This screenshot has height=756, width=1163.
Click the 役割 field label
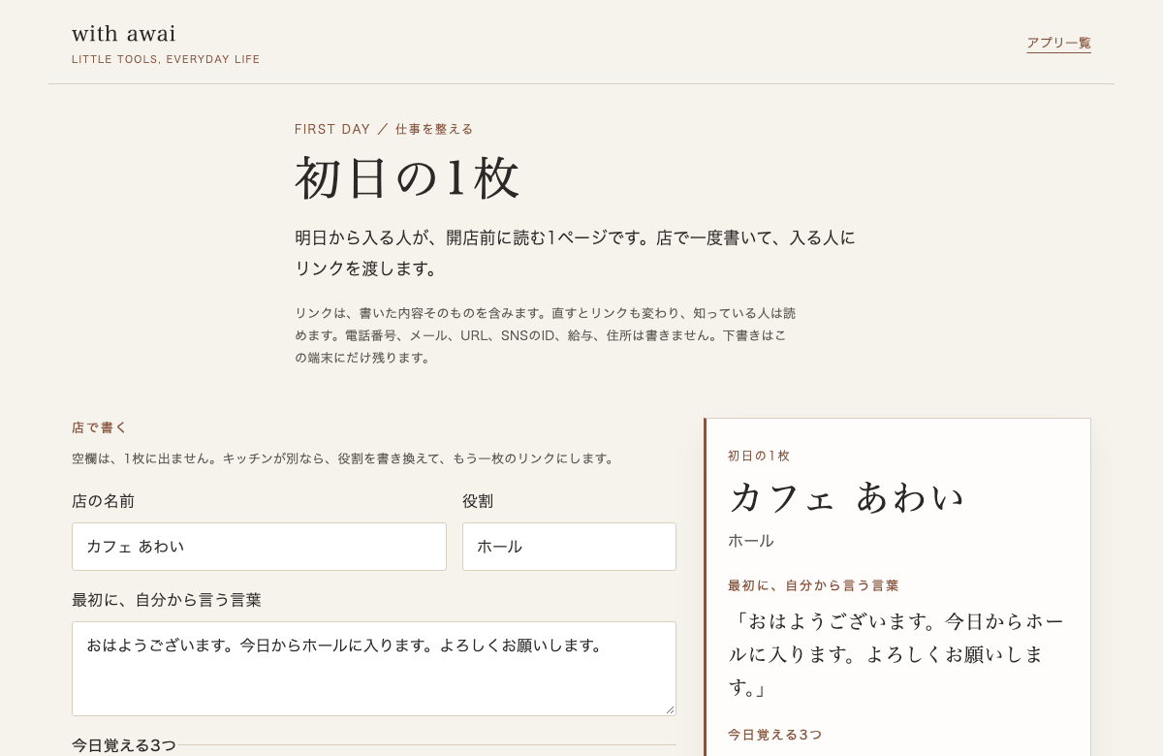click(478, 501)
